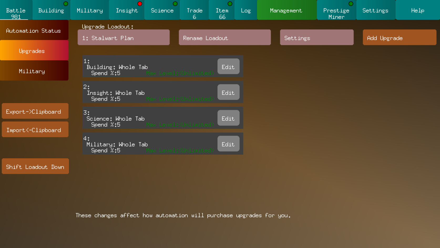
Task: Toggle the green light on Prestige Miner tab
Action: (x=350, y=4)
